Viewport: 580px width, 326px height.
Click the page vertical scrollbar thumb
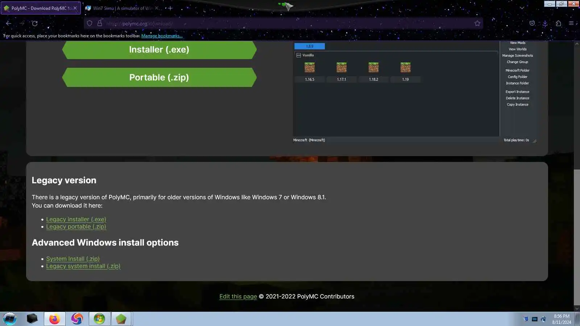(577, 237)
